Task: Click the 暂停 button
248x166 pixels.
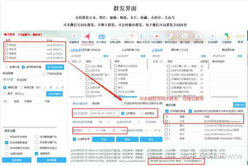Action: pos(127,139)
